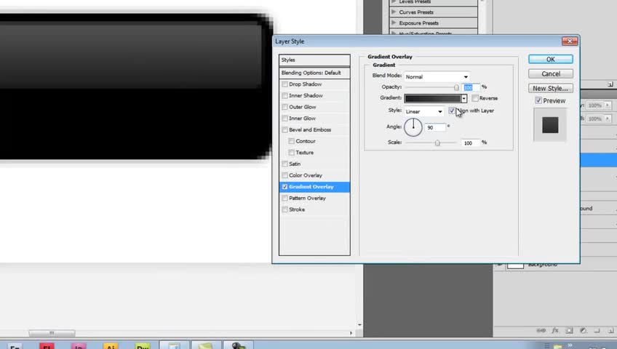This screenshot has height=349, width=617.
Task: Open the panel menu icon above Layers panel
Action: (610, 84)
